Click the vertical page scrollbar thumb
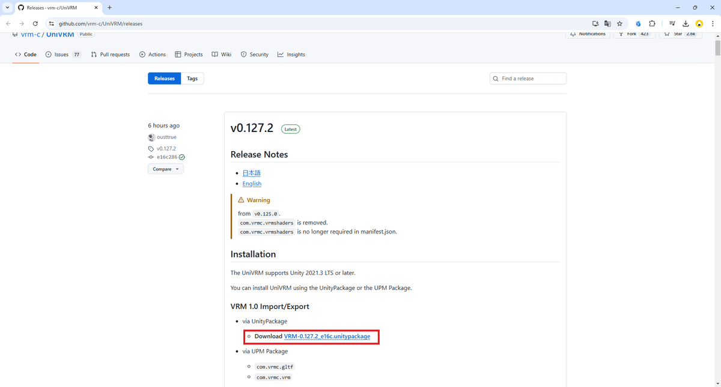 point(717,49)
